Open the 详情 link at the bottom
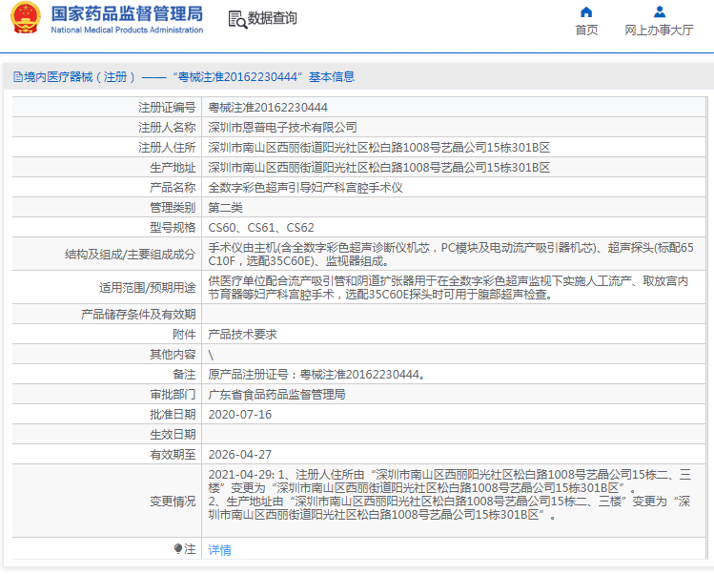 [x=219, y=550]
